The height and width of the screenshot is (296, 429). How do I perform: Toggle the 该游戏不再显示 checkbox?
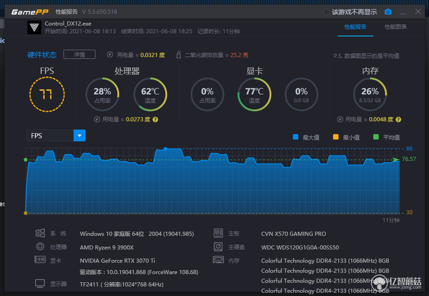coord(327,12)
